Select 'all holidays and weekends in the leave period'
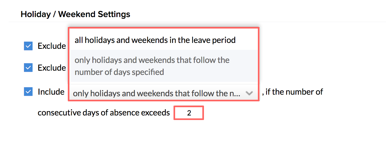Image resolution: width=386 pixels, height=144 pixels. click(x=155, y=40)
